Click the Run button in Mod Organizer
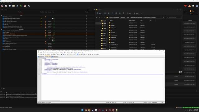 [x=192, y=11]
